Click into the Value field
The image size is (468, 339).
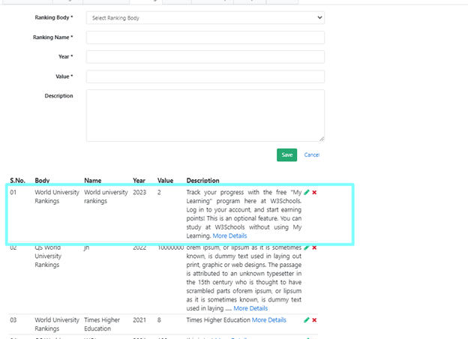pyautogui.click(x=205, y=76)
